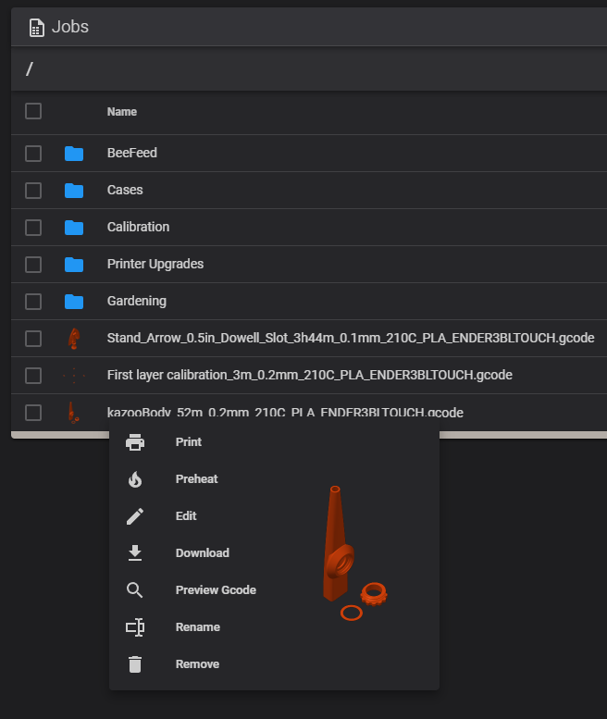This screenshot has height=719, width=607.
Task: Toggle the select-all checkbox beside Name
Action: [x=33, y=111]
